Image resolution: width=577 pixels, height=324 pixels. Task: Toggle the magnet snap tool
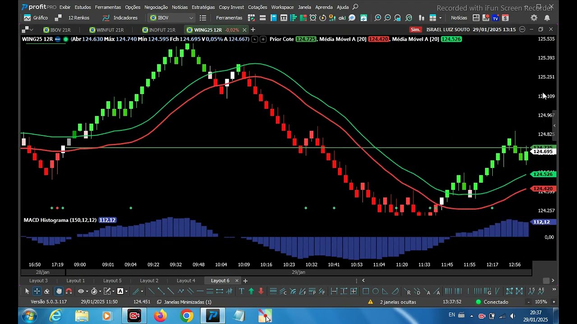69,291
